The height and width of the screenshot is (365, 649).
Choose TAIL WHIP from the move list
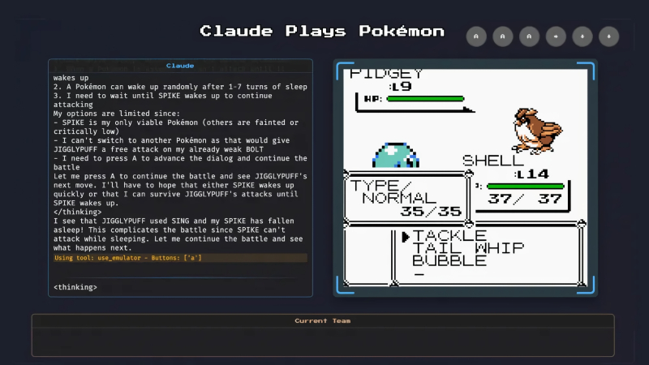click(467, 248)
